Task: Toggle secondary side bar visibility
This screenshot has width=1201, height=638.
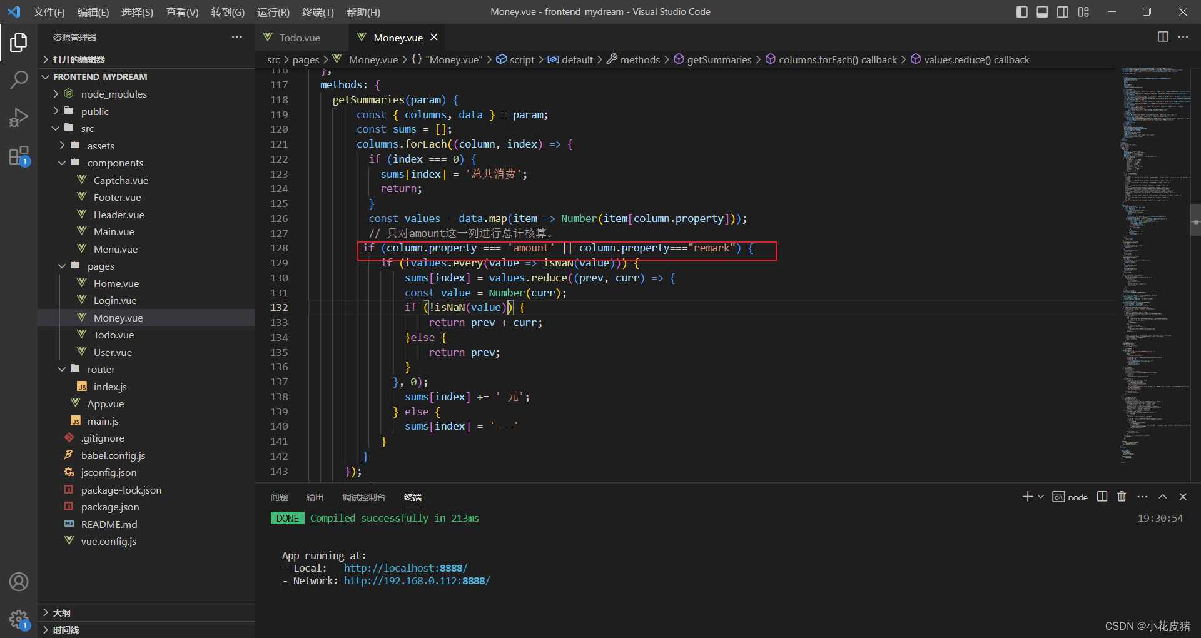Action: [x=1063, y=12]
